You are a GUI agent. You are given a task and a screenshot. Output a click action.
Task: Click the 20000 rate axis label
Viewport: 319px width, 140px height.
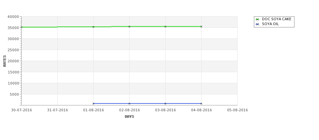click(13, 61)
